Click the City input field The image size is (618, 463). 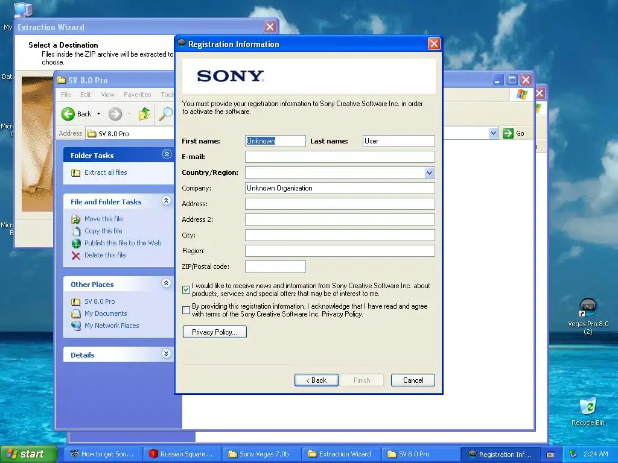tap(340, 235)
